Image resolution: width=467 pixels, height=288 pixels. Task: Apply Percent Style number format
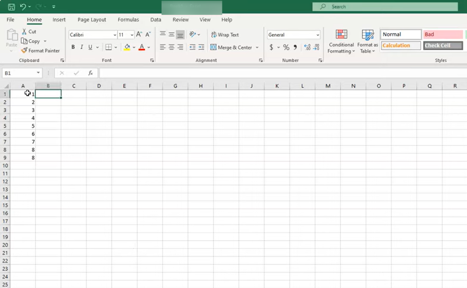(286, 47)
